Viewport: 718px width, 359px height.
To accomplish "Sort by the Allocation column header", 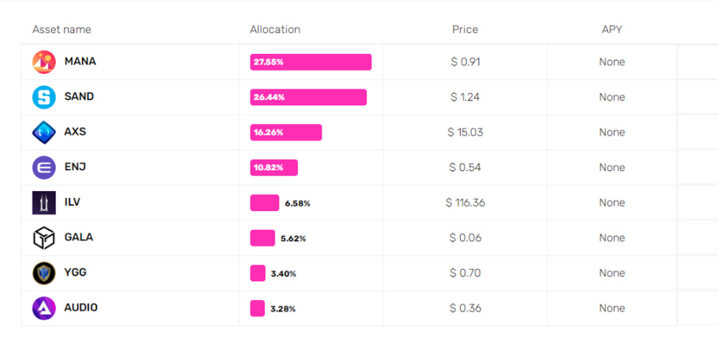I will pos(275,29).
